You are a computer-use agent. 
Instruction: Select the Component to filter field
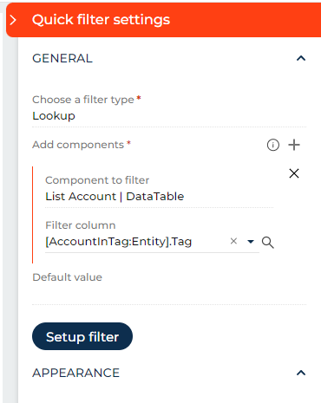159,197
